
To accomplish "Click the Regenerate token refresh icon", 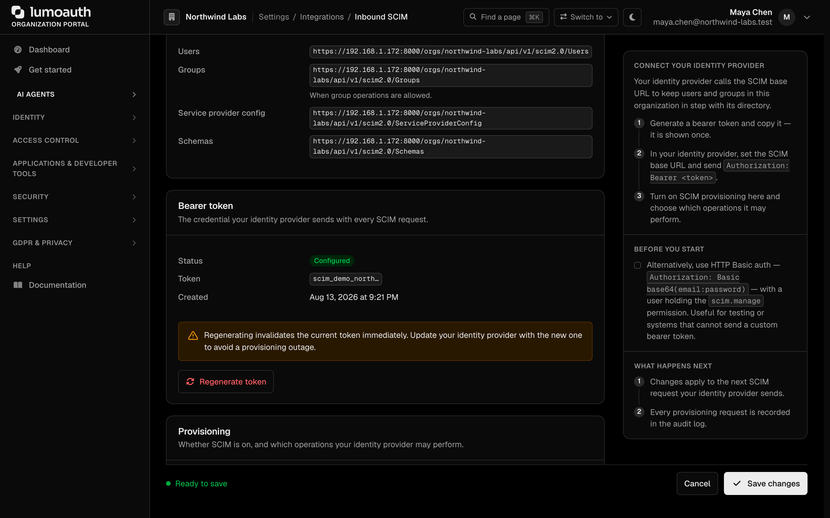I will (x=190, y=382).
